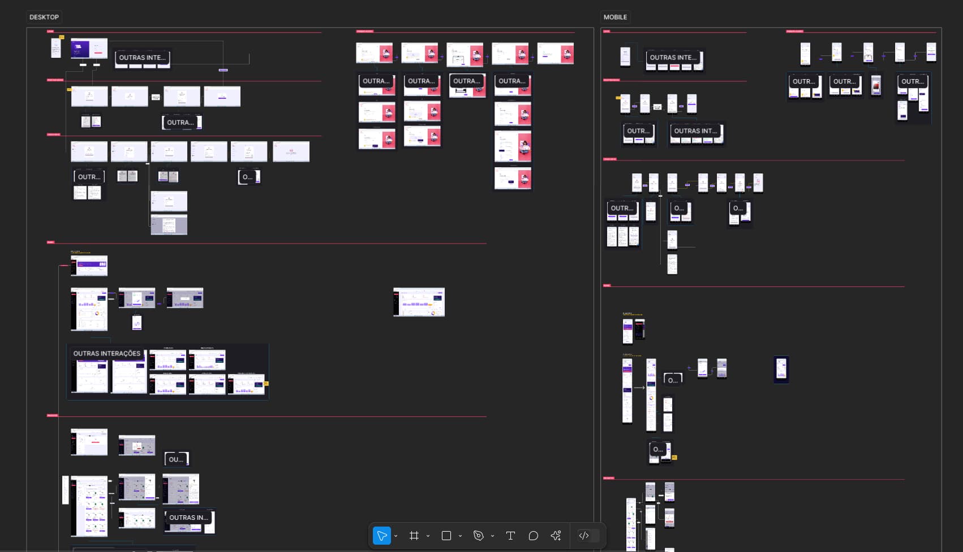Select the MOBILE section label
The image size is (963, 552).
pos(615,17)
